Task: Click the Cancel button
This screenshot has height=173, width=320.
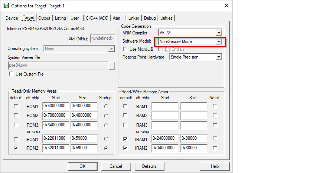Action: coord(116,166)
